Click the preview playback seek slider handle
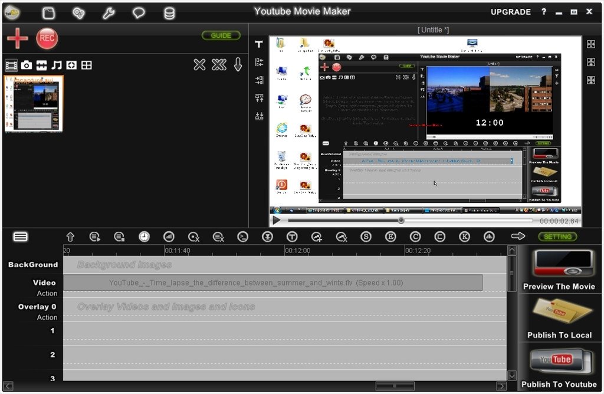Image resolution: width=604 pixels, height=394 pixels. (401, 221)
